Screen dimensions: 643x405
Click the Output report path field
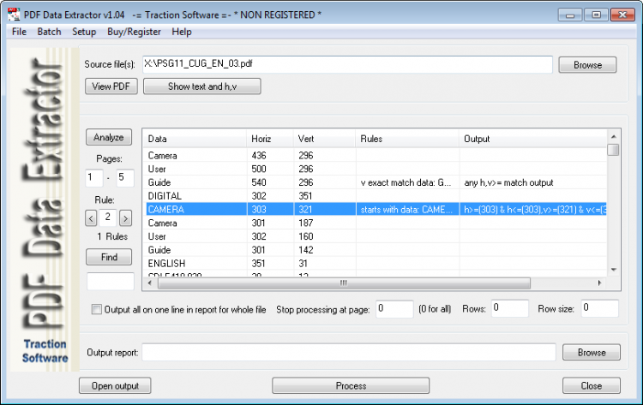click(349, 352)
